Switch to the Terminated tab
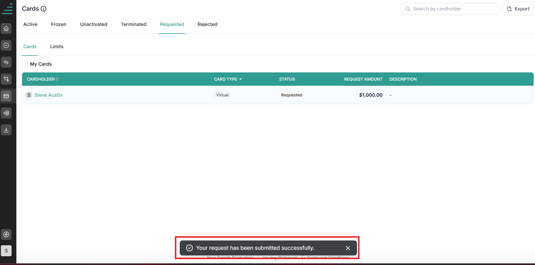Viewport: 535px width, 265px height. [x=134, y=24]
